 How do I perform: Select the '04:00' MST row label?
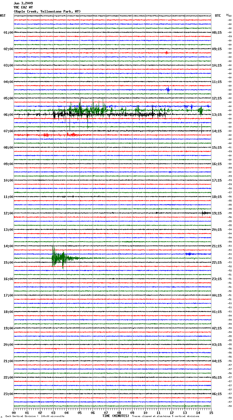tap(8, 82)
